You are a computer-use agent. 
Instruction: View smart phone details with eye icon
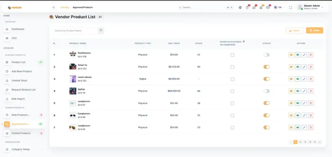point(298,79)
